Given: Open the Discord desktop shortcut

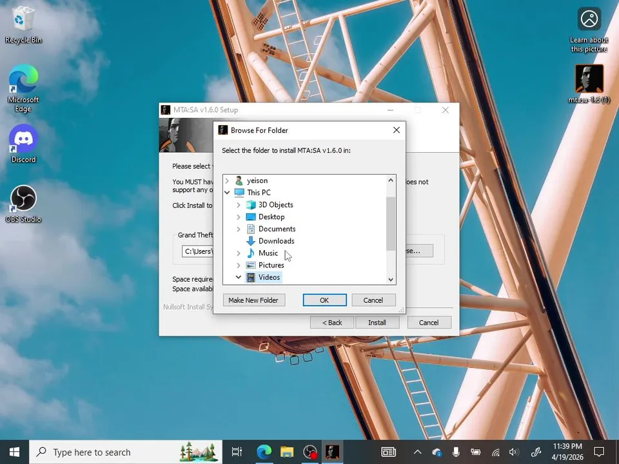Looking at the screenshot, I should click(x=23, y=144).
